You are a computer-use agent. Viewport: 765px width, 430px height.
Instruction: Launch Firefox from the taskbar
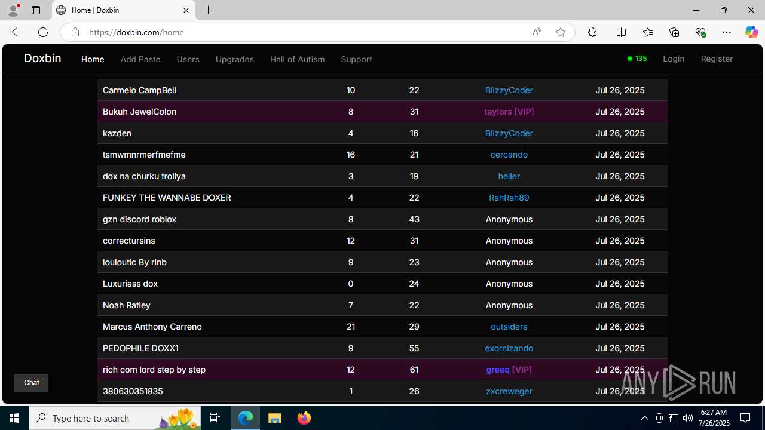click(304, 418)
